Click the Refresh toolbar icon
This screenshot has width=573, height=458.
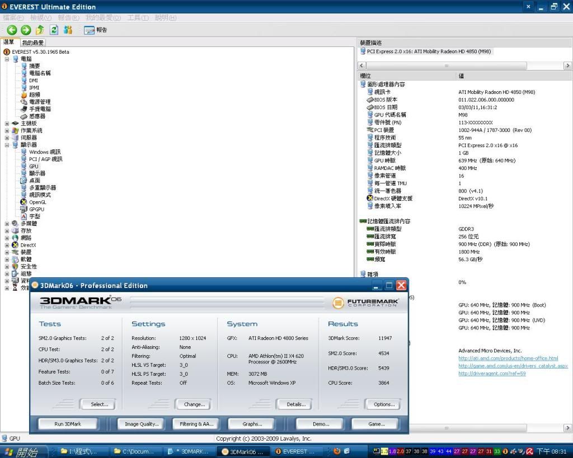point(54,30)
